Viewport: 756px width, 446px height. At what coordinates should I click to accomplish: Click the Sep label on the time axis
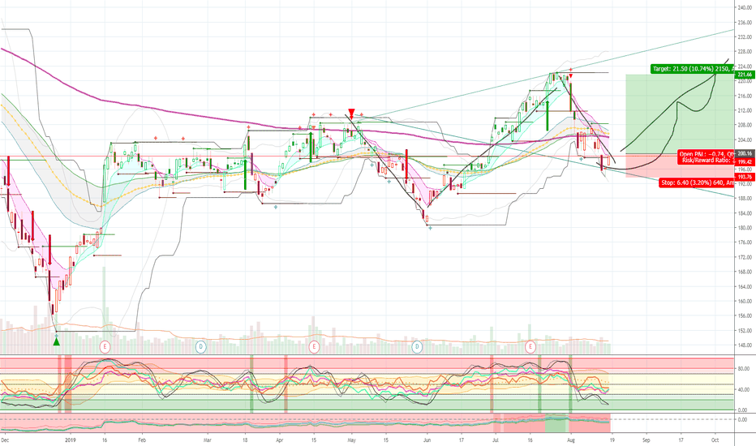(x=646, y=440)
